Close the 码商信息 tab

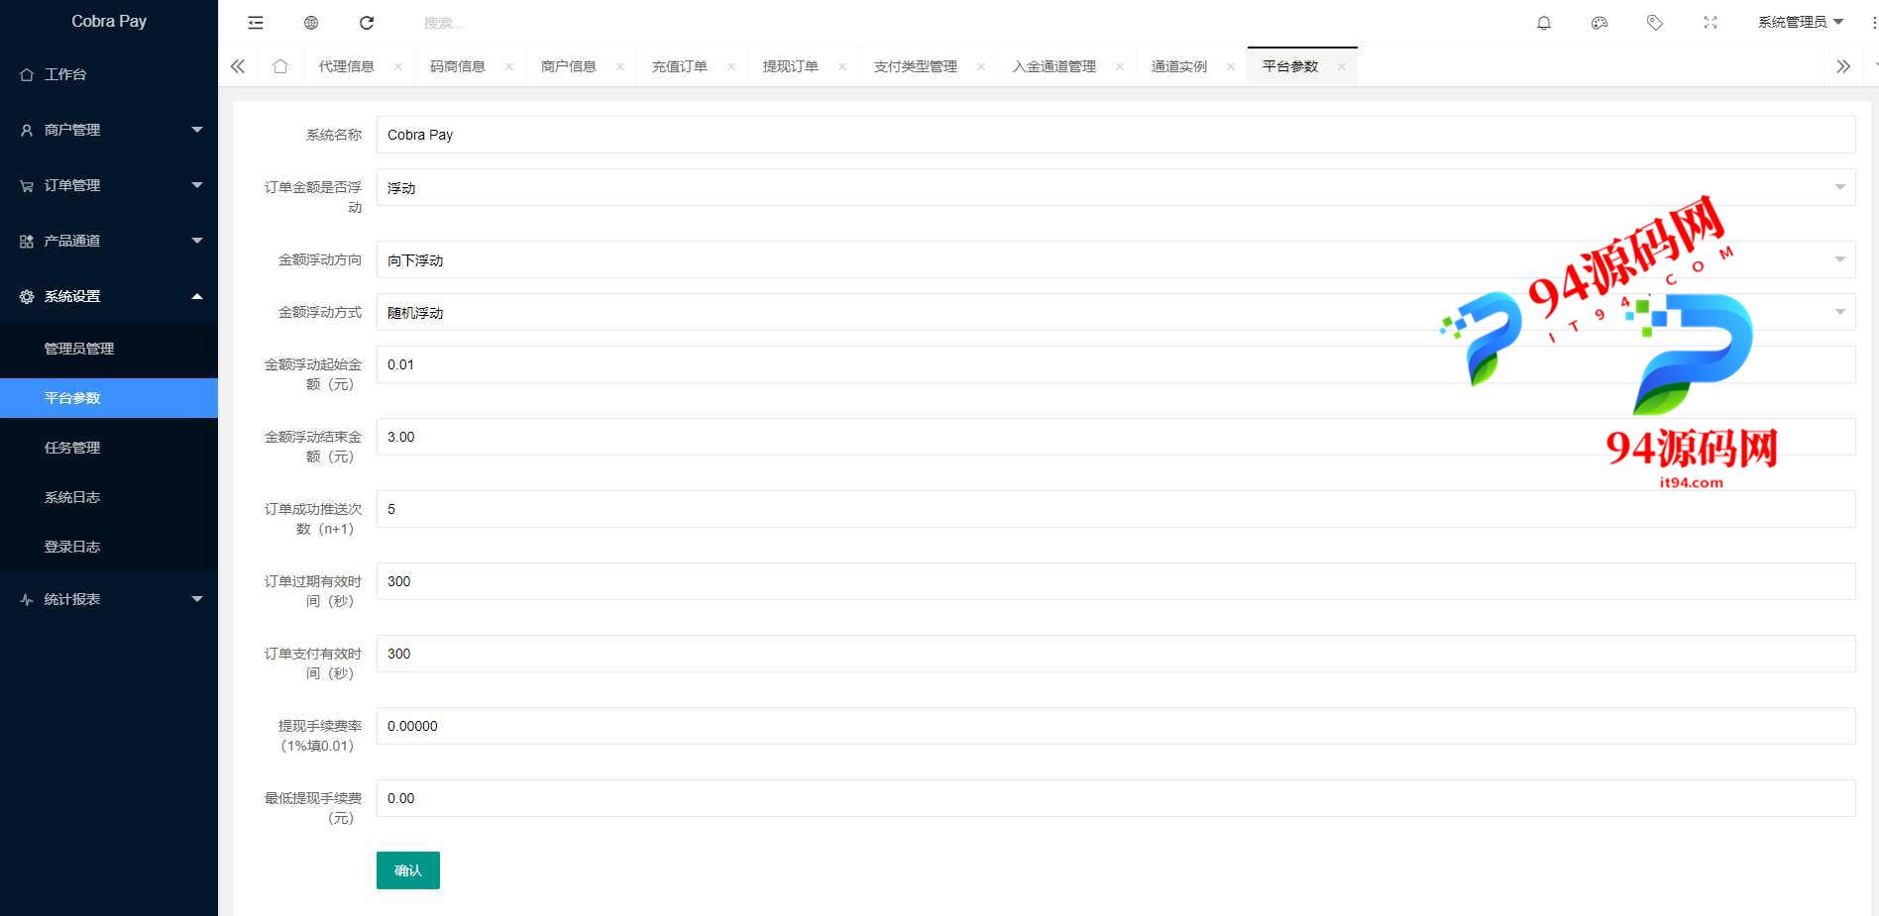pos(509,66)
